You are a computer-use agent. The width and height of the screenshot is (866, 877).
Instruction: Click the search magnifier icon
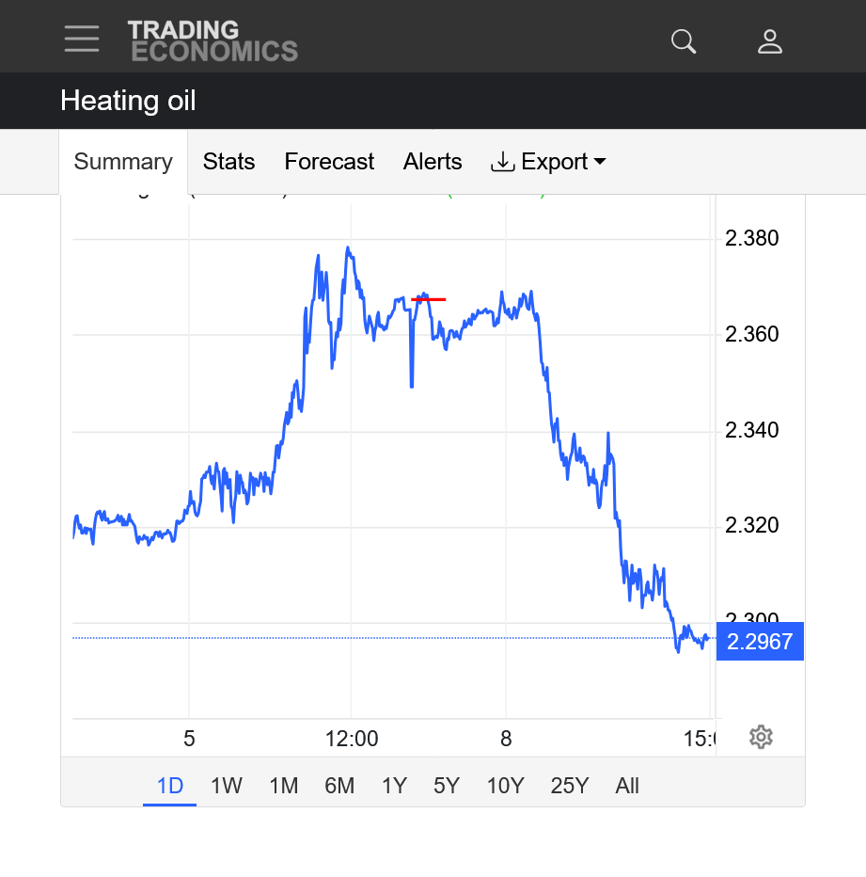[x=684, y=41]
